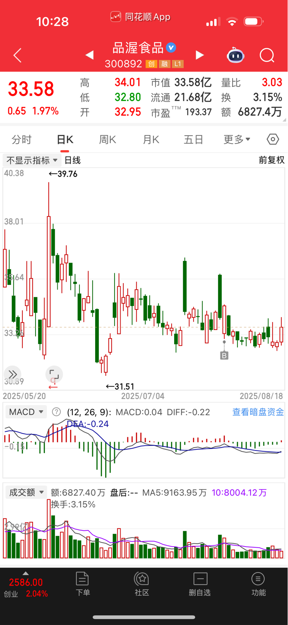Tap the double-chevron expand icon on chart
The width and height of the screenshot is (288, 625).
click(x=12, y=374)
